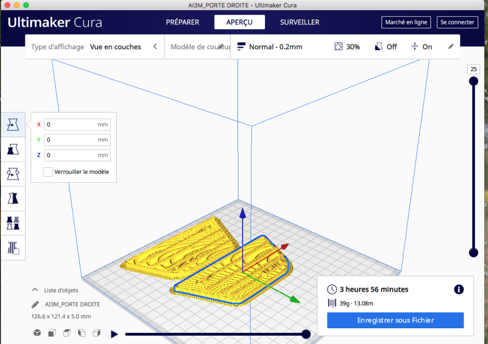
Task: Switch to the SURVEILLER tab
Action: [300, 22]
